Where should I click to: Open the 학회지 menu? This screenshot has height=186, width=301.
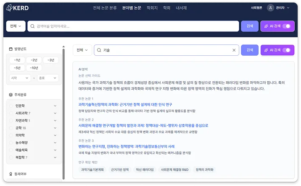pyautogui.click(x=152, y=8)
